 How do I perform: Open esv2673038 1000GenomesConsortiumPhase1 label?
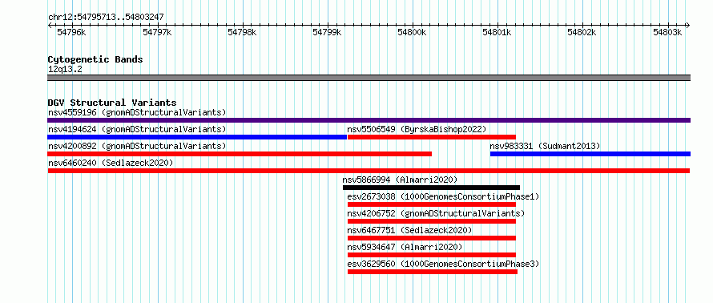pyautogui.click(x=443, y=196)
